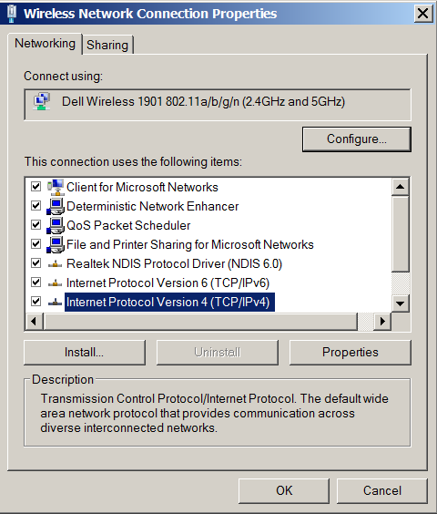Click the Realtek NDIS Protocol Driver icon

pos(55,264)
